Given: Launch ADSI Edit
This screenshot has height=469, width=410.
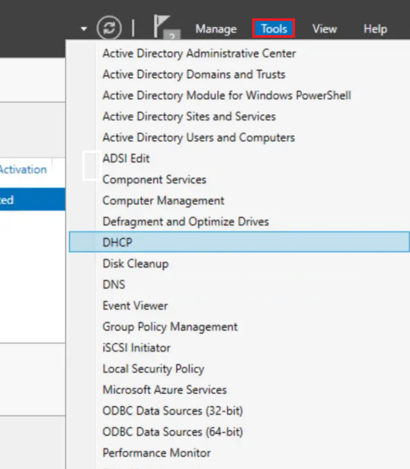Looking at the screenshot, I should point(126,158).
